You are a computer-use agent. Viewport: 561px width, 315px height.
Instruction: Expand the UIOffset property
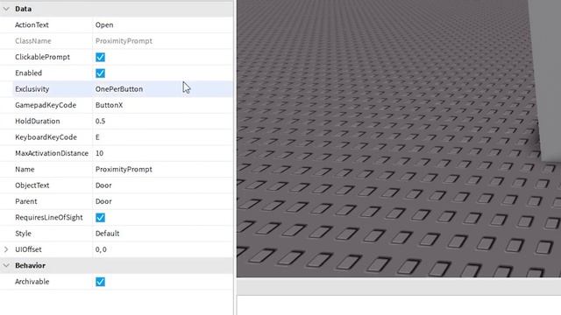coord(6,249)
